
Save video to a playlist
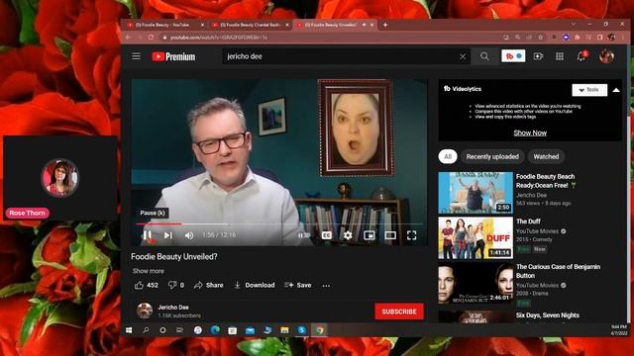(x=298, y=285)
